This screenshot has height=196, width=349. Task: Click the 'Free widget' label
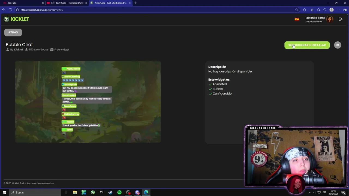point(62,50)
